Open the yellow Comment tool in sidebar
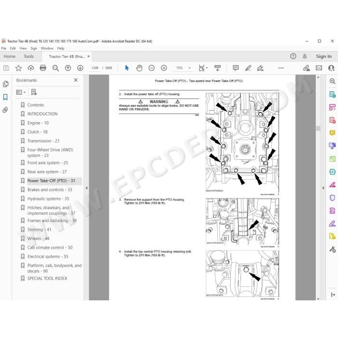 pos(332,133)
